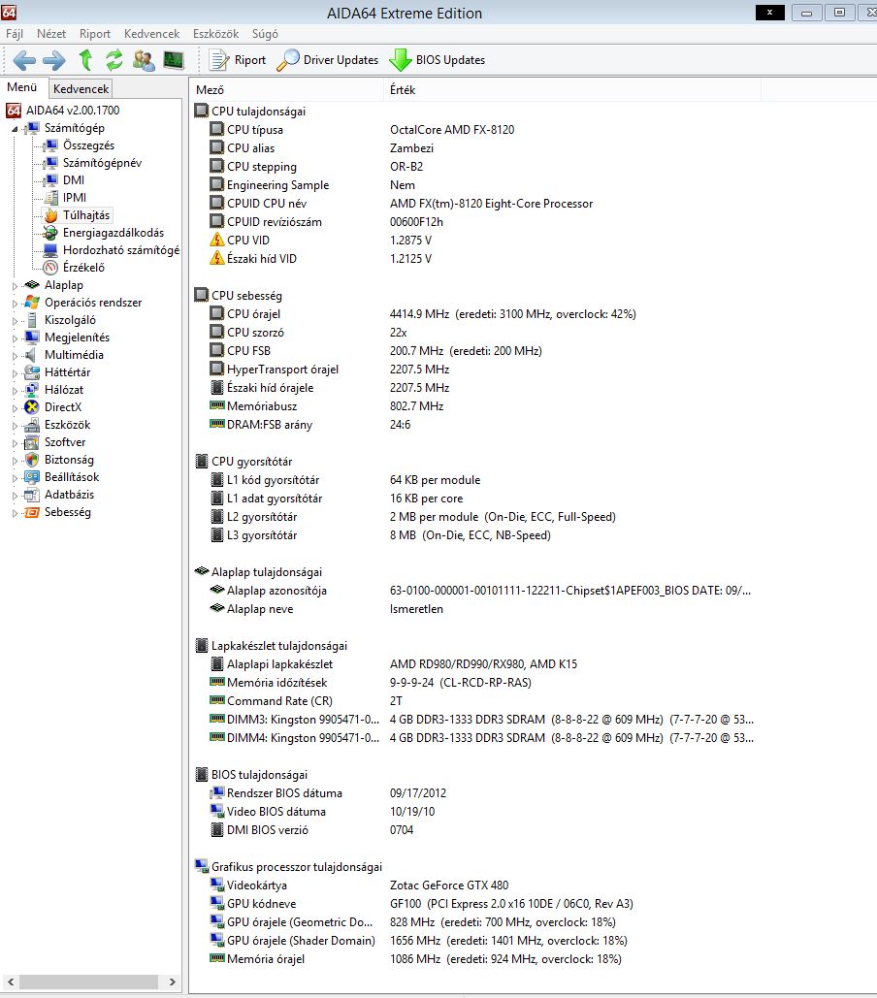Click the Biztonság shield icon
Screen dimensions: 877x998
point(32,460)
